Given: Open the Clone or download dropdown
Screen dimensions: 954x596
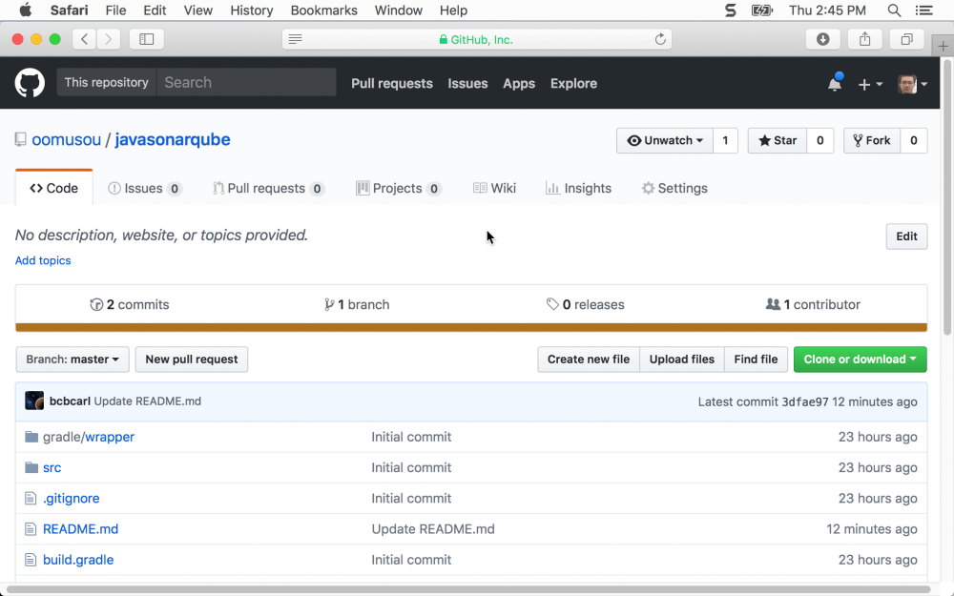Looking at the screenshot, I should (x=860, y=360).
